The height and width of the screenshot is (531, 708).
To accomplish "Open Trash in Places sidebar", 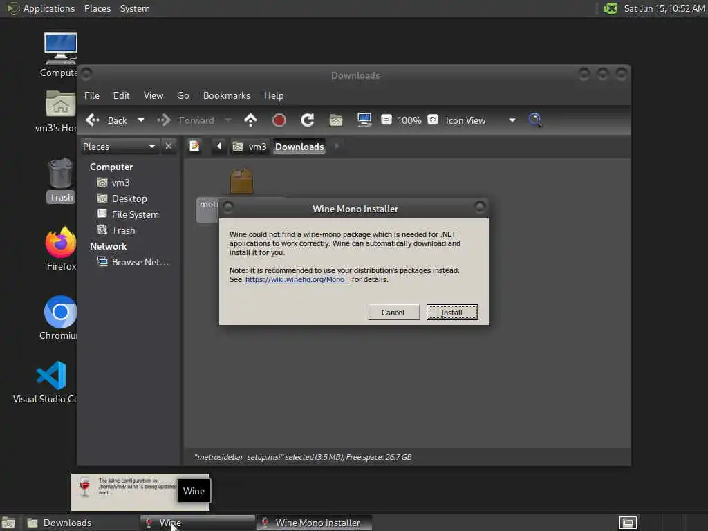I will [116, 230].
